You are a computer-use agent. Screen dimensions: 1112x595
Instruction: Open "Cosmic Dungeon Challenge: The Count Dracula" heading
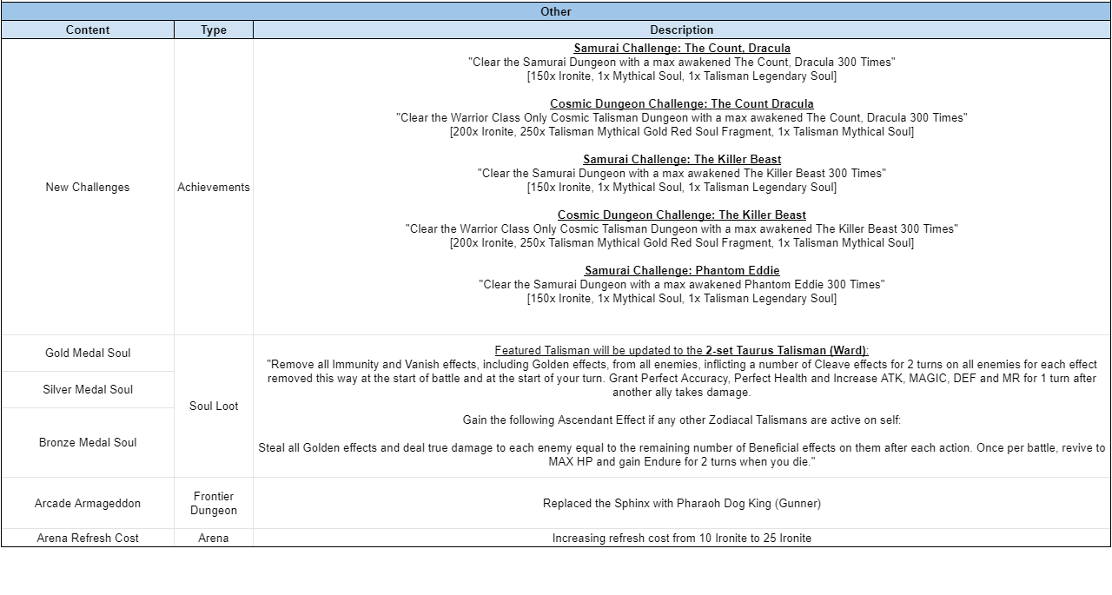point(681,103)
